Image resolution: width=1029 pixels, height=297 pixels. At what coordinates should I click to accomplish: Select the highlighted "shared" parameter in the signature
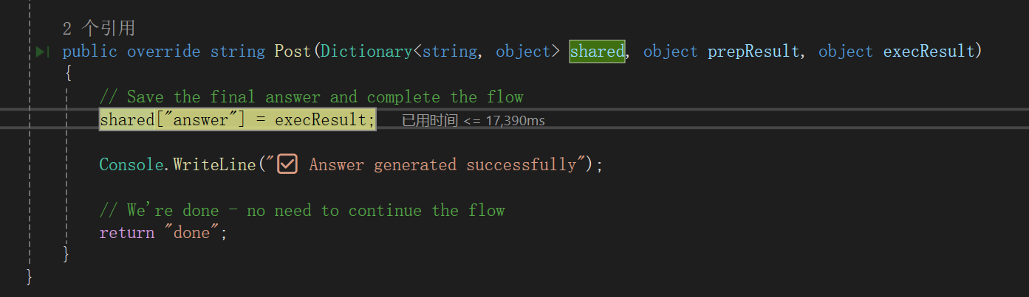click(597, 52)
